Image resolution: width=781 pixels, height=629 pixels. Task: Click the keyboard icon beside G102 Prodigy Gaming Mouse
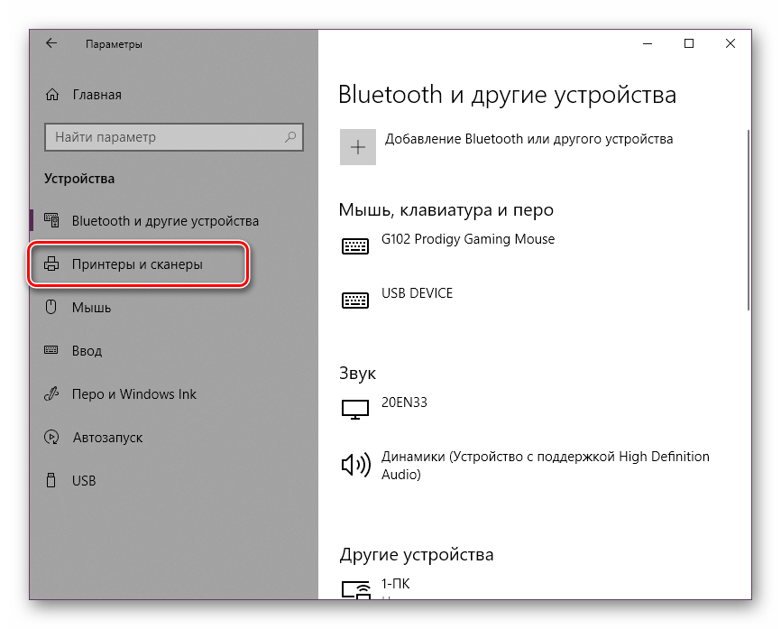click(x=354, y=245)
